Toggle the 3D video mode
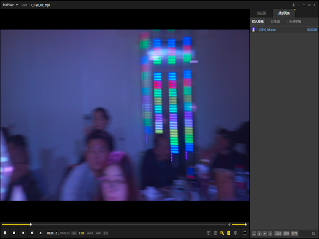This screenshot has width=319, height=239. click(215, 233)
